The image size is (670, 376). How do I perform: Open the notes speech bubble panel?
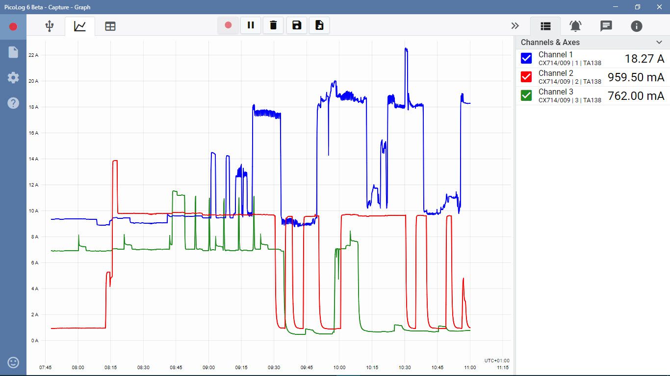tap(606, 26)
